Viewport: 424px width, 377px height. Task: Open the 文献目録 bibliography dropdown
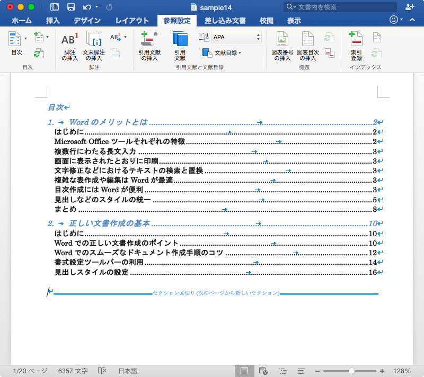222,53
